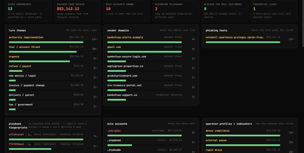Select 'rapid drain' operator indicator
This screenshot has height=153, width=304.
click(250, 151)
